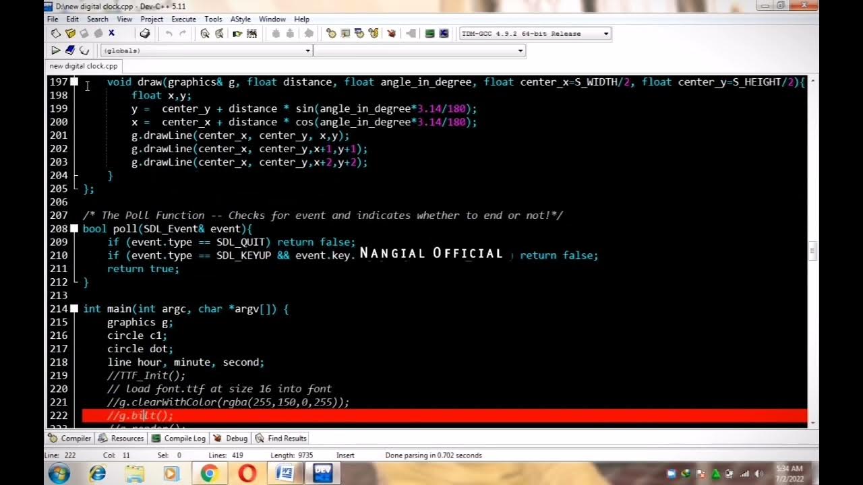Click the Redo arrow icon
Image resolution: width=863 pixels, height=485 pixels.
click(183, 33)
